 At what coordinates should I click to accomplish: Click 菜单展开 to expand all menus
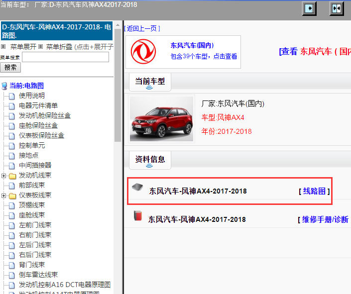[23, 47]
